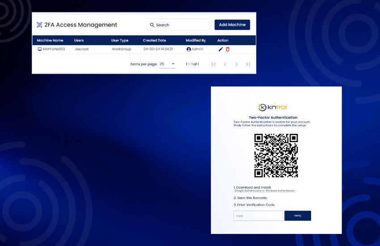Click the verification Code input field
The height and width of the screenshot is (246, 380).
pos(258,216)
